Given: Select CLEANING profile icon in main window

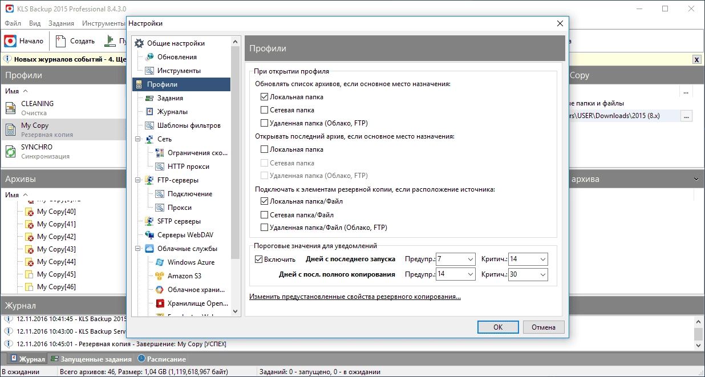Looking at the screenshot, I should pos(11,108).
